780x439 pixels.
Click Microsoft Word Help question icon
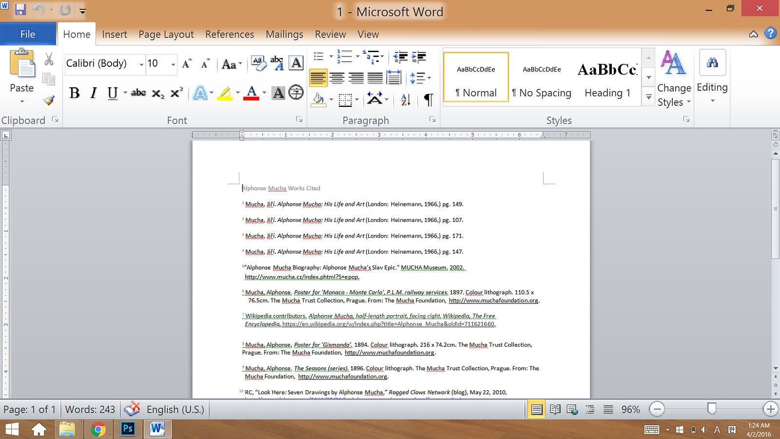pyautogui.click(x=770, y=33)
